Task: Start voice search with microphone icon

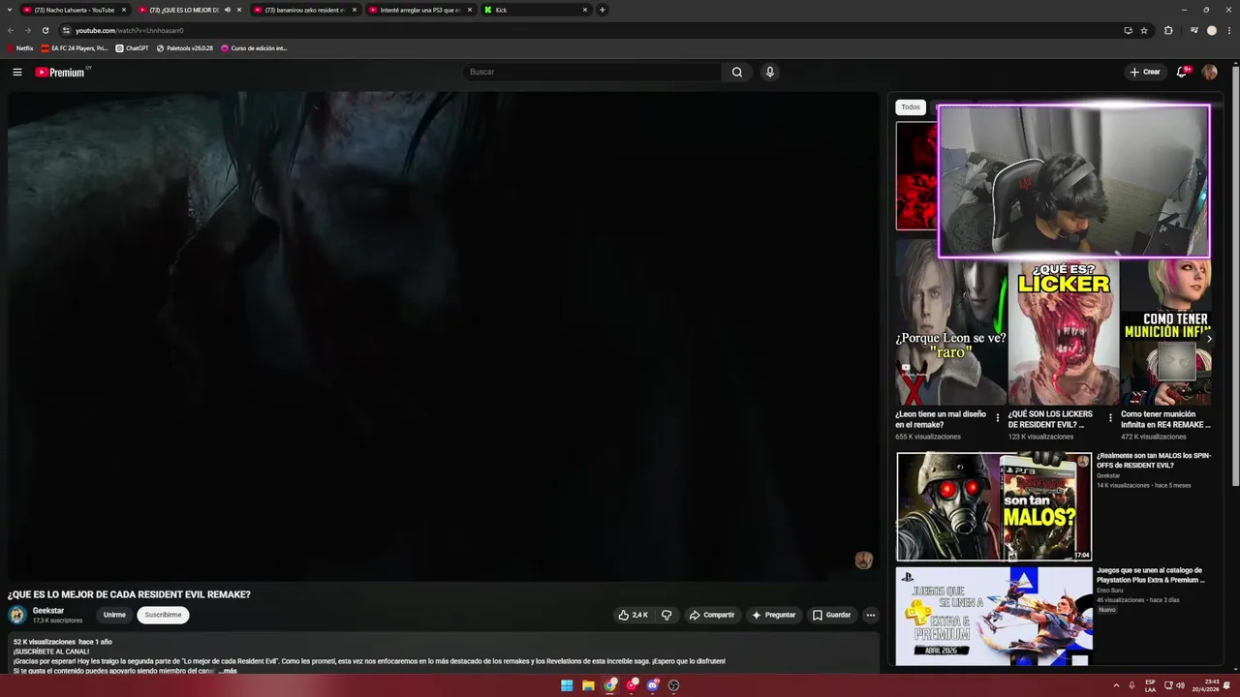Action: tap(769, 72)
